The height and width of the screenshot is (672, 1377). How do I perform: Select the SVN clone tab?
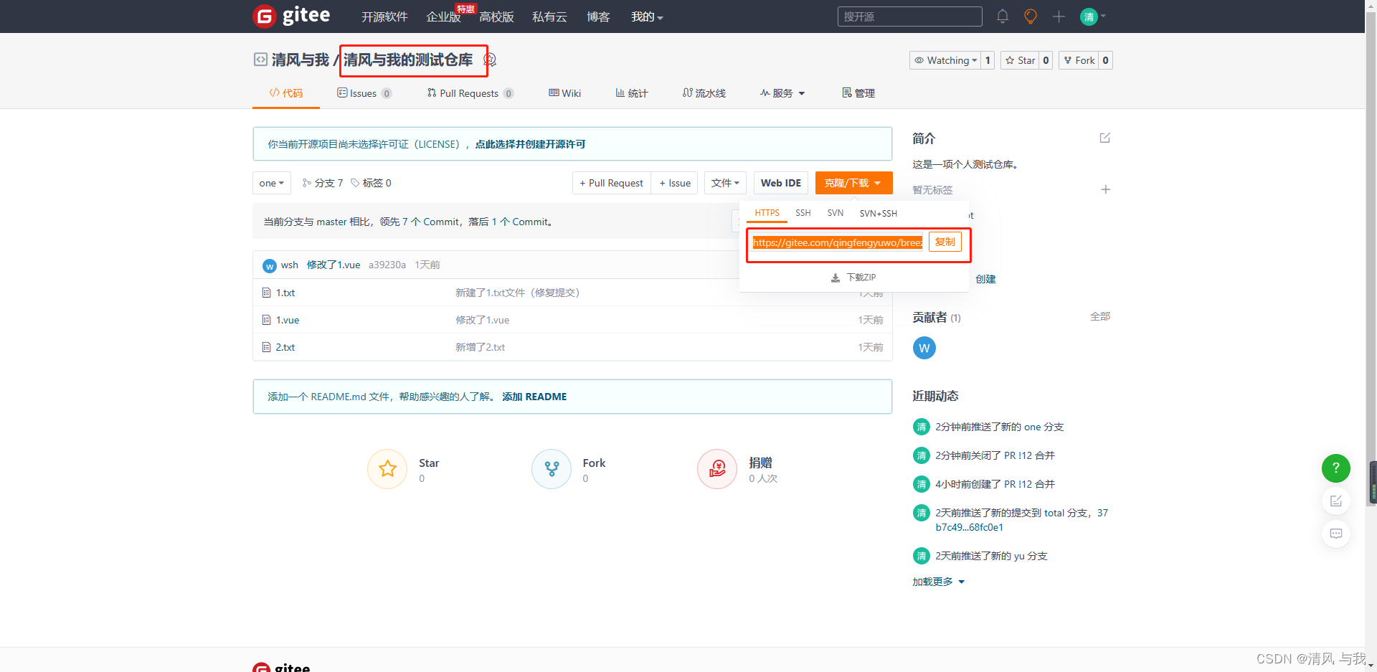pyautogui.click(x=835, y=213)
